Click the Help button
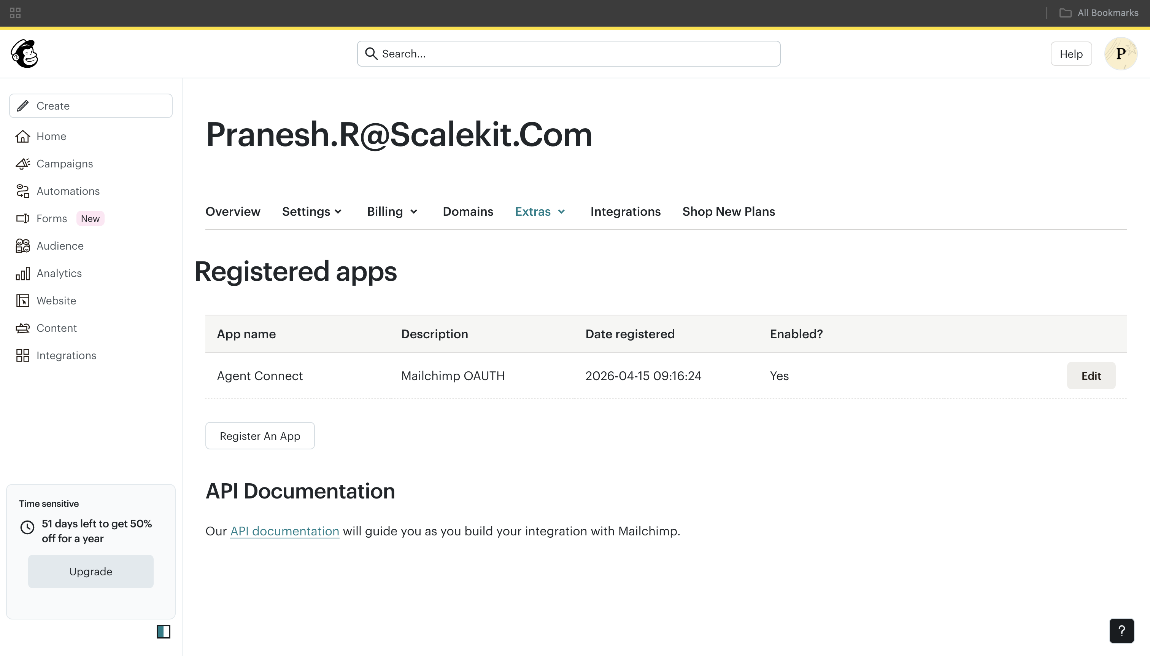The width and height of the screenshot is (1150, 656). click(x=1071, y=54)
